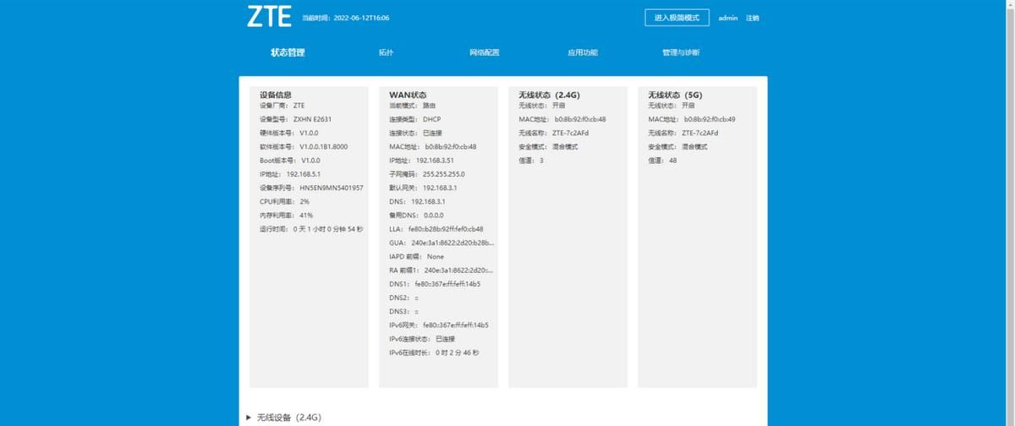
Task: Click the 设备厂商 ZTE row
Action: pos(283,106)
